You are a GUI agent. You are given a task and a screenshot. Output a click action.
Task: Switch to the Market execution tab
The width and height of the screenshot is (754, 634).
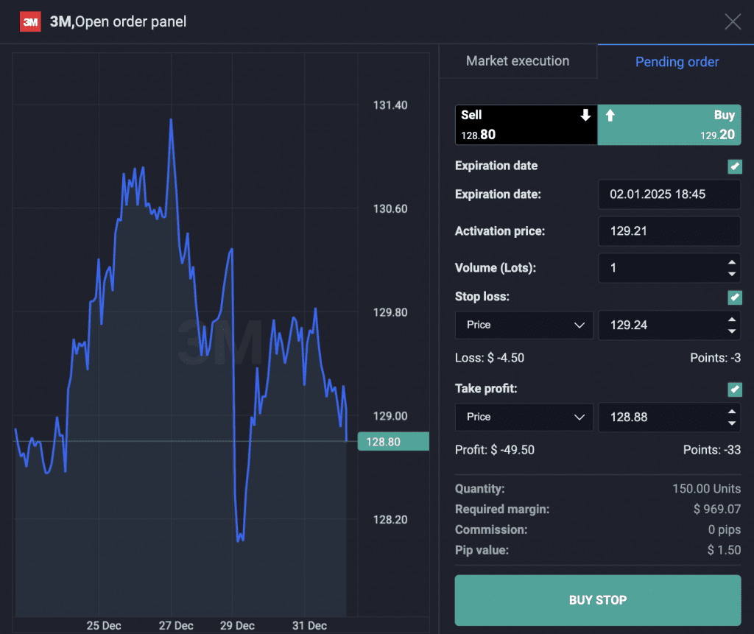click(518, 61)
